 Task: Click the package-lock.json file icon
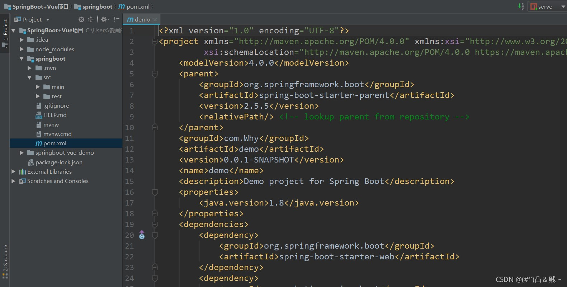pos(31,163)
